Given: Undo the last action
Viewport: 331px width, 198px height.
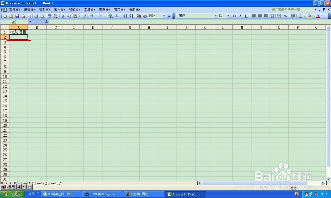Looking at the screenshot, I should (x=91, y=16).
